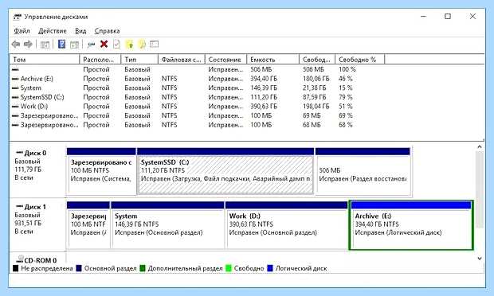Click the Диск 0 label panel
Screen dimensions: 494x296
(37, 170)
